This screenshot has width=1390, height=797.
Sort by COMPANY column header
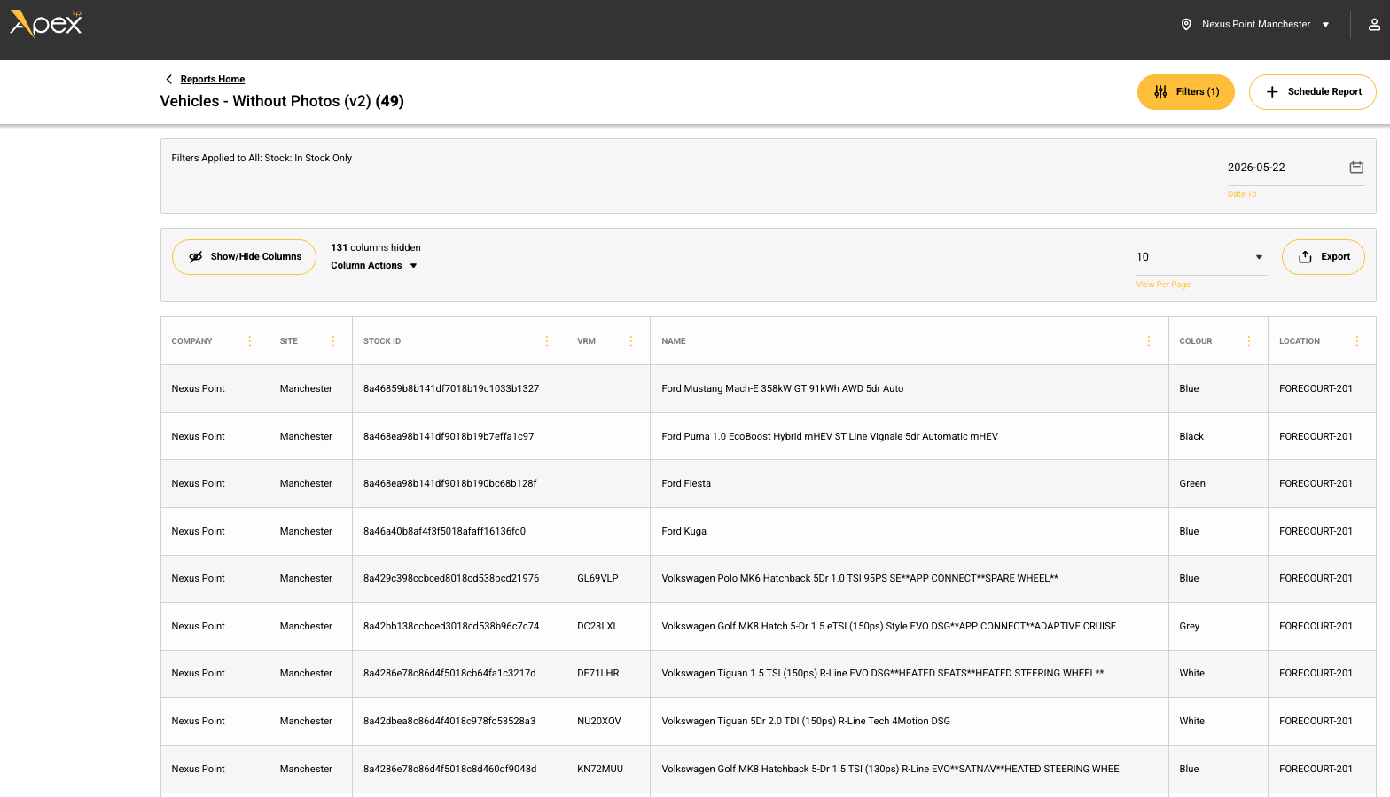point(191,341)
